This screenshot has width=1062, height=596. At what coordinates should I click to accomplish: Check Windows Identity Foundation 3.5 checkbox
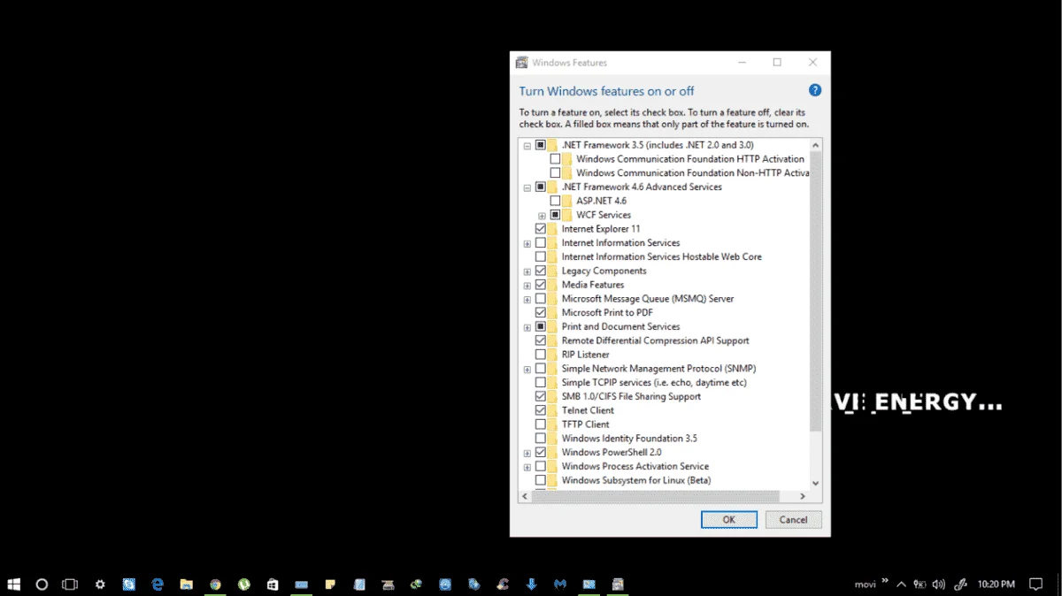(541, 439)
